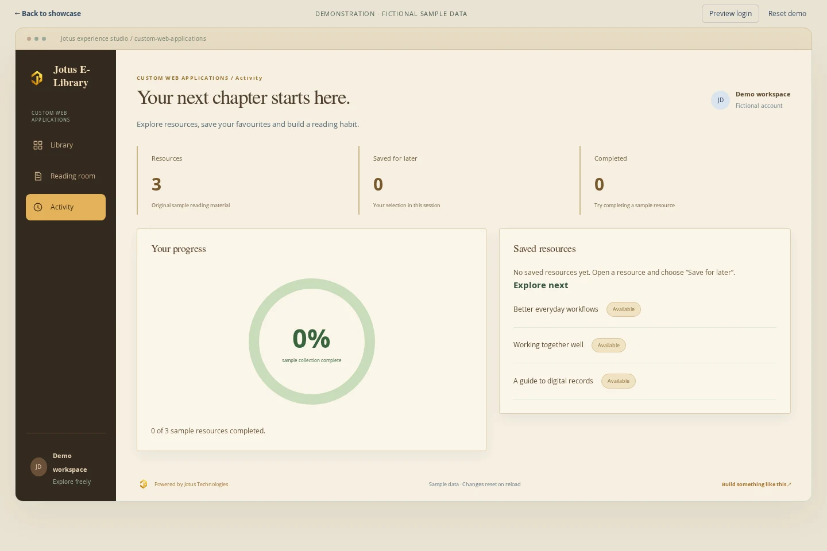Click the 'Your next chapter starts here.' heading
This screenshot has height=551, width=827.
coord(244,98)
